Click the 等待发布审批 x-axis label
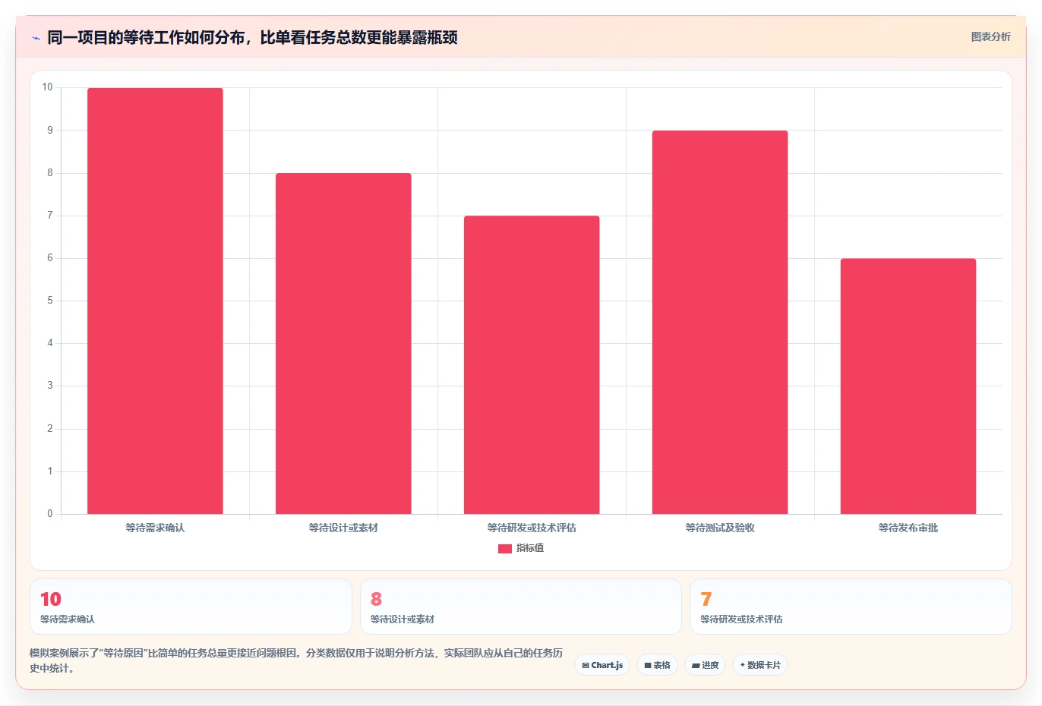The height and width of the screenshot is (706, 1042). [x=908, y=528]
